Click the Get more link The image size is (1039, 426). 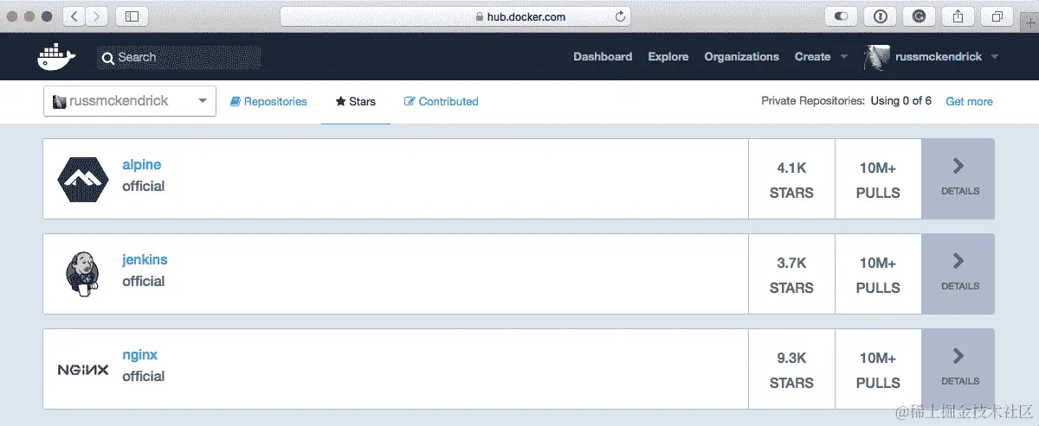click(x=969, y=101)
